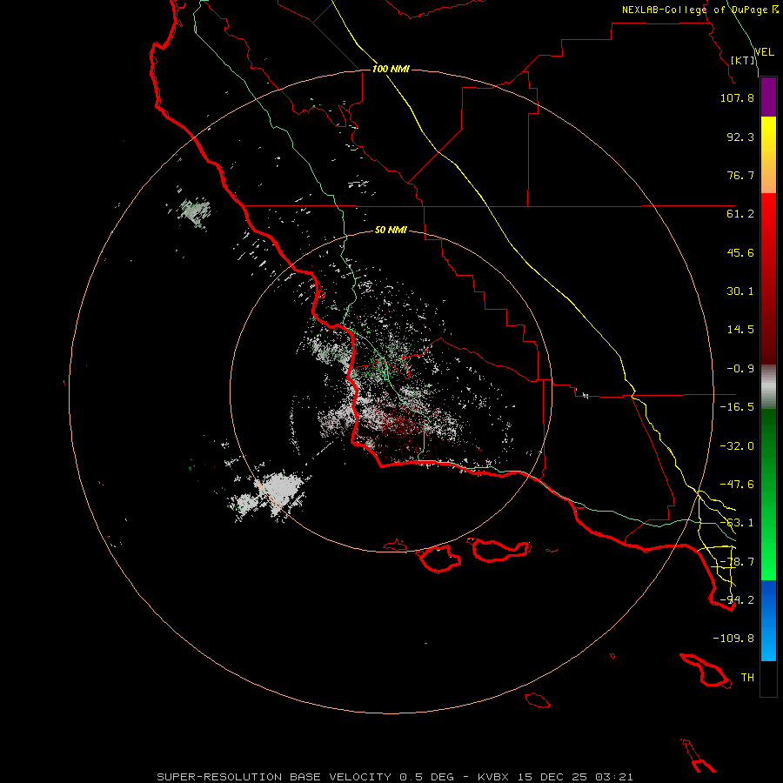Click the -0.9 legend value
The width and height of the screenshot is (783, 783).
tap(740, 369)
